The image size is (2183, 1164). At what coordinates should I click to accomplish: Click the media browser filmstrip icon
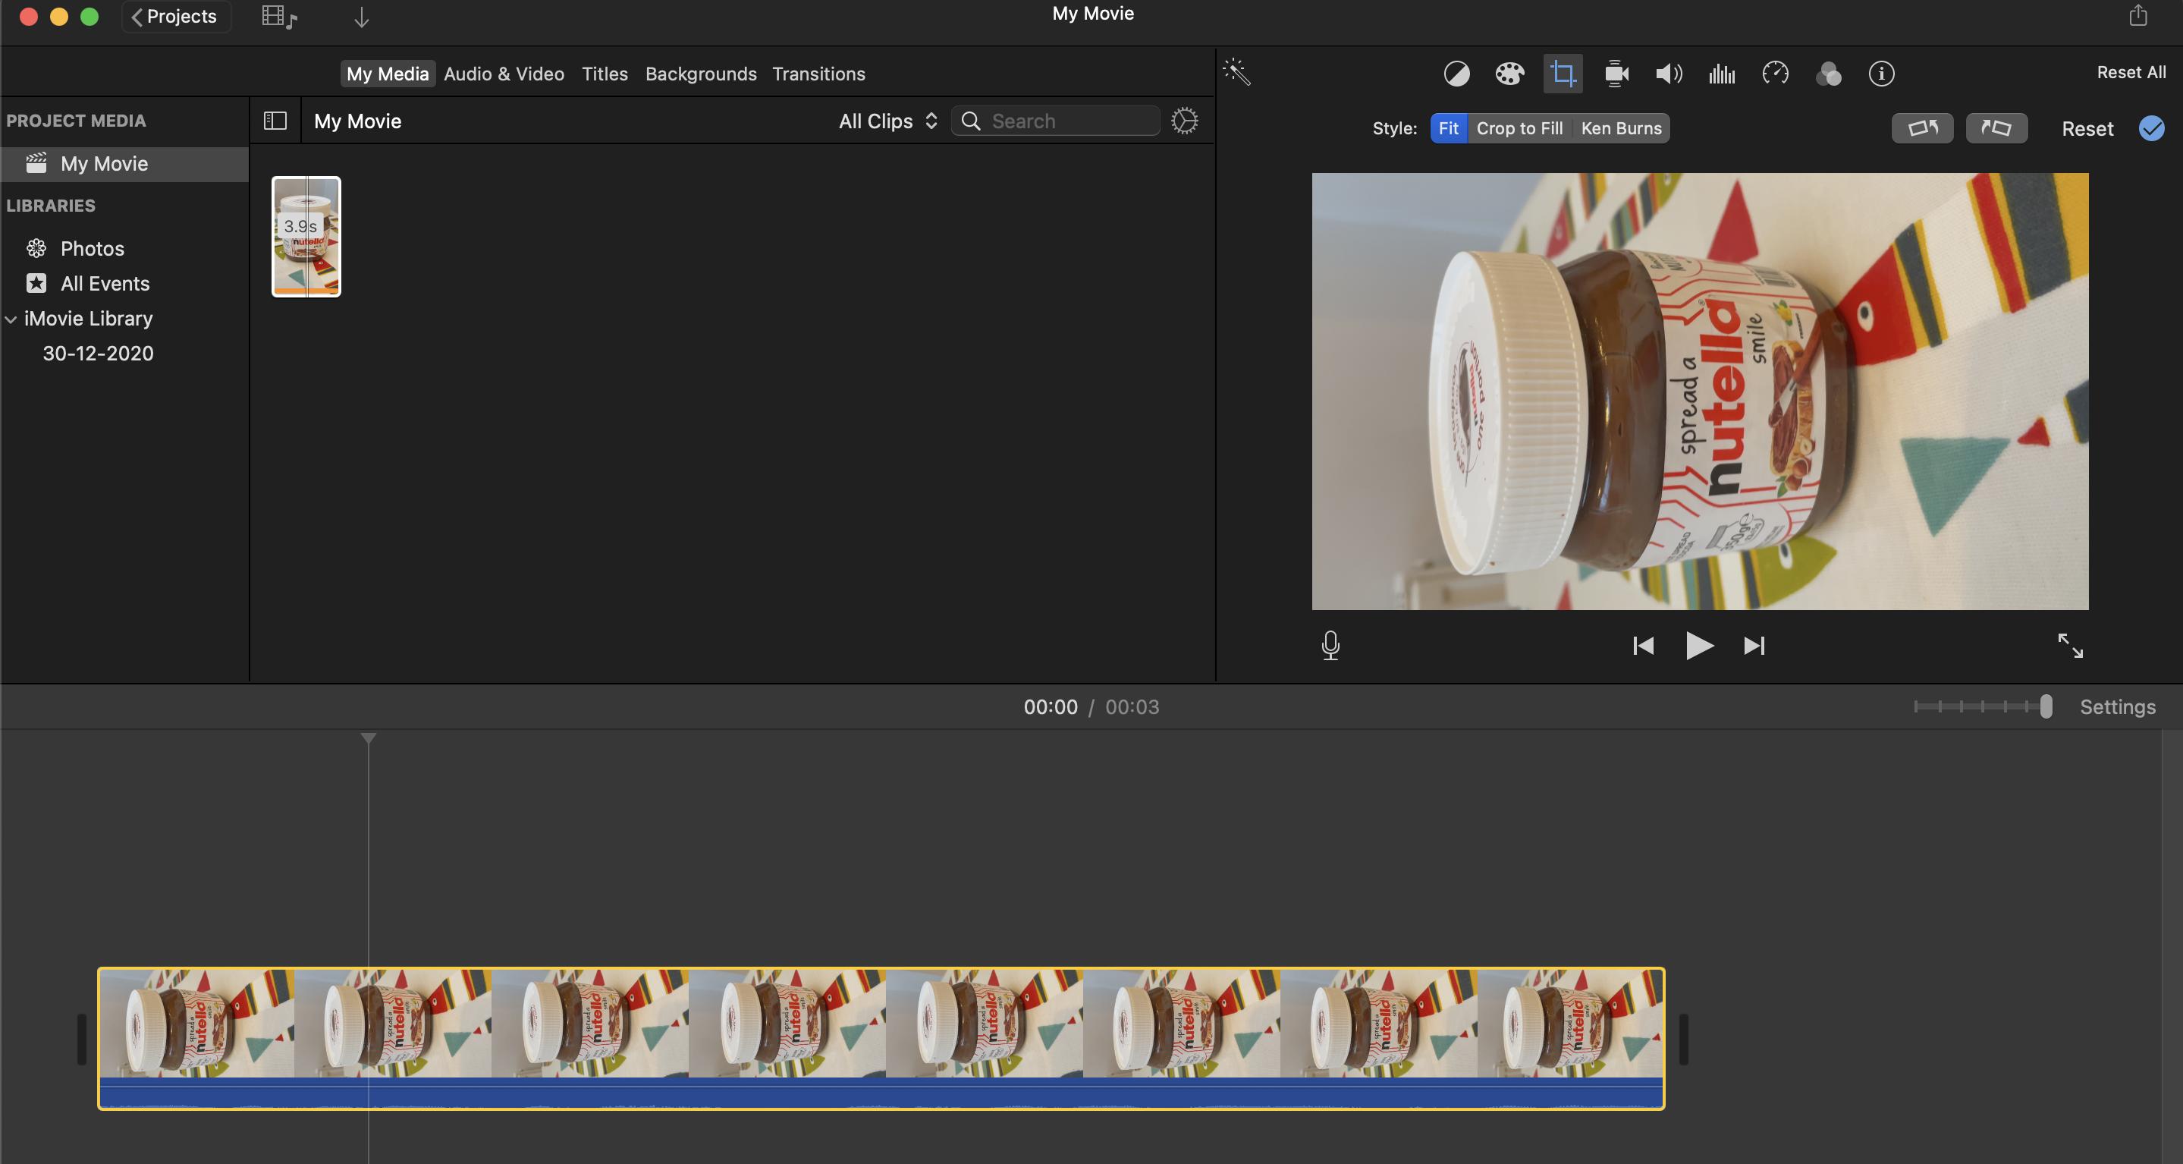coord(279,17)
